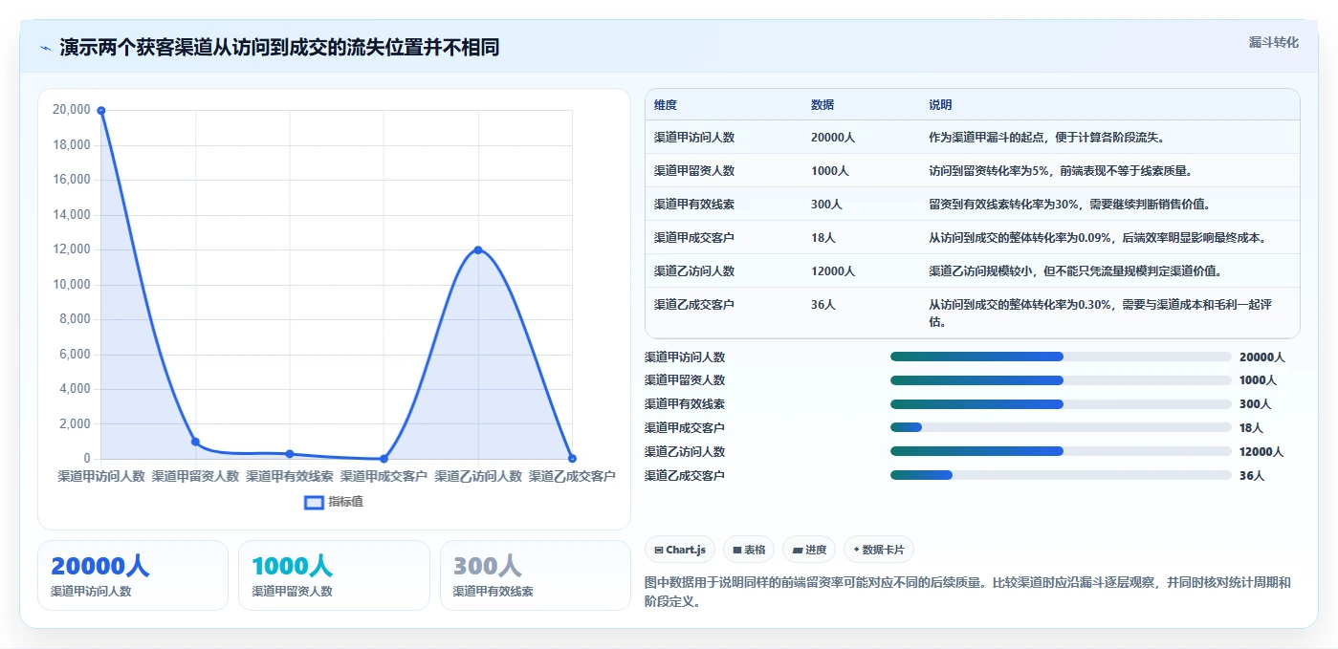Select the 渠道乙成交客户 table row cell

pos(694,305)
